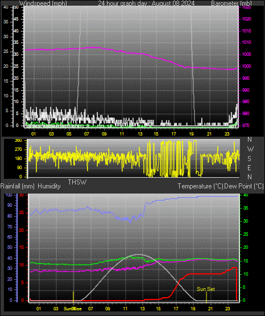Click the "THSW" label
Viewport: 265px width, 316px height.
click(x=77, y=182)
